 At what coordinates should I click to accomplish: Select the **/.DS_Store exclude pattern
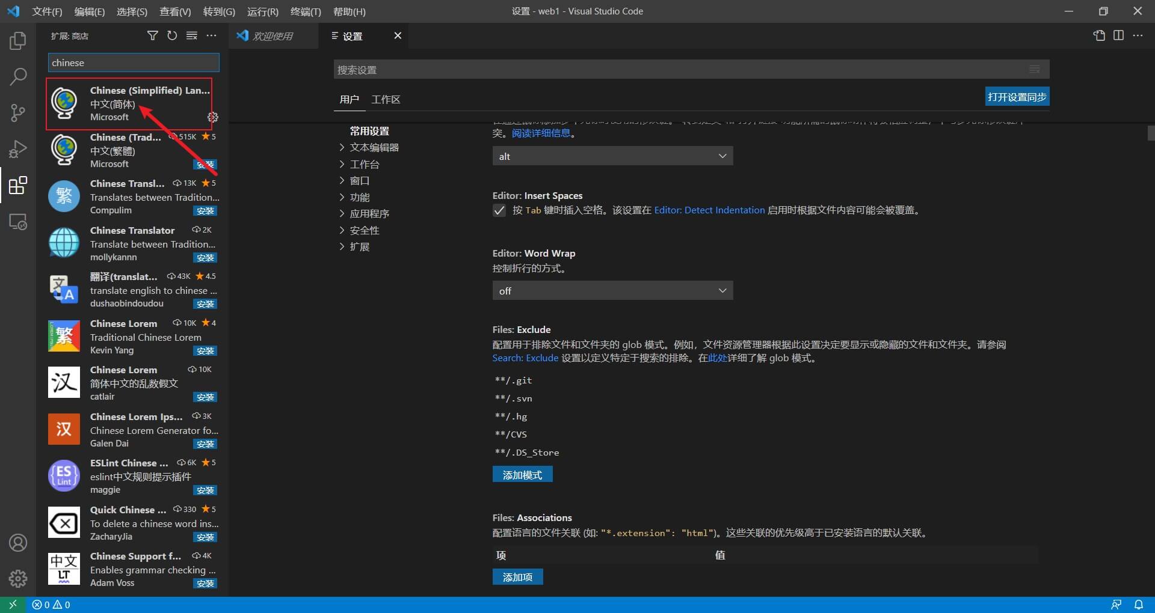[x=527, y=453]
